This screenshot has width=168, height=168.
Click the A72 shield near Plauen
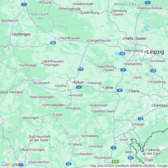[x=140, y=119]
